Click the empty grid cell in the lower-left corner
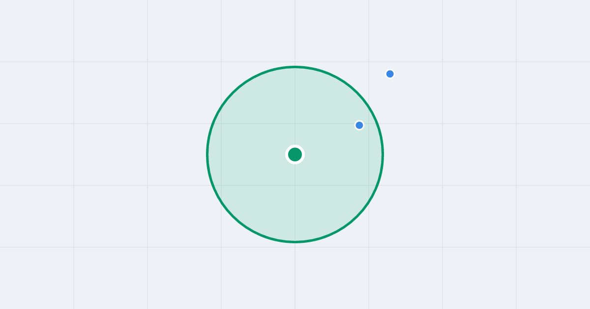The image size is (590, 309). pos(37,278)
